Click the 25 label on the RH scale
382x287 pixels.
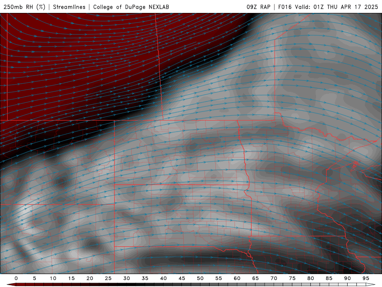pos(108,278)
